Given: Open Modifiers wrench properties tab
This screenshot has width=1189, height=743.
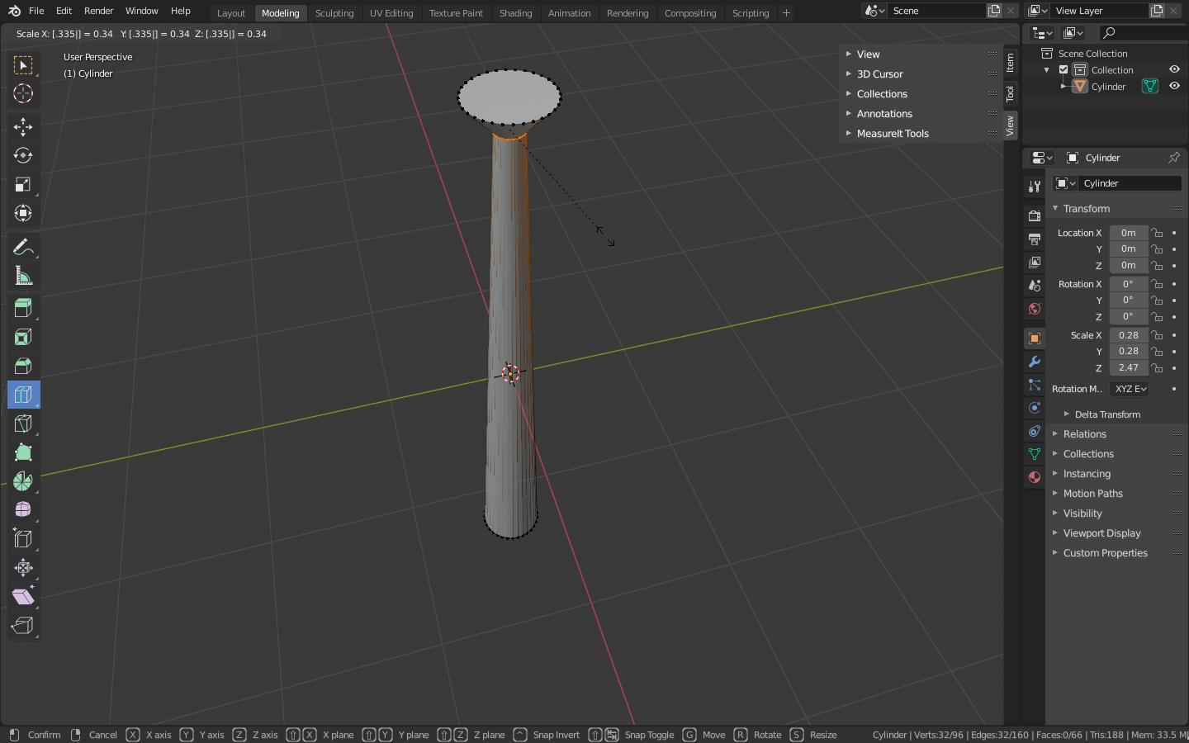Looking at the screenshot, I should coord(1035,362).
